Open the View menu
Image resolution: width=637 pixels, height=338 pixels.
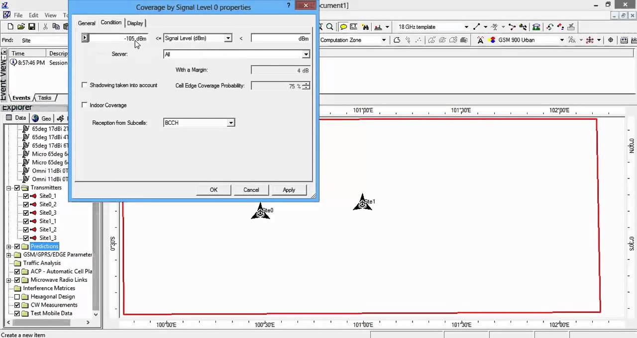click(50, 15)
